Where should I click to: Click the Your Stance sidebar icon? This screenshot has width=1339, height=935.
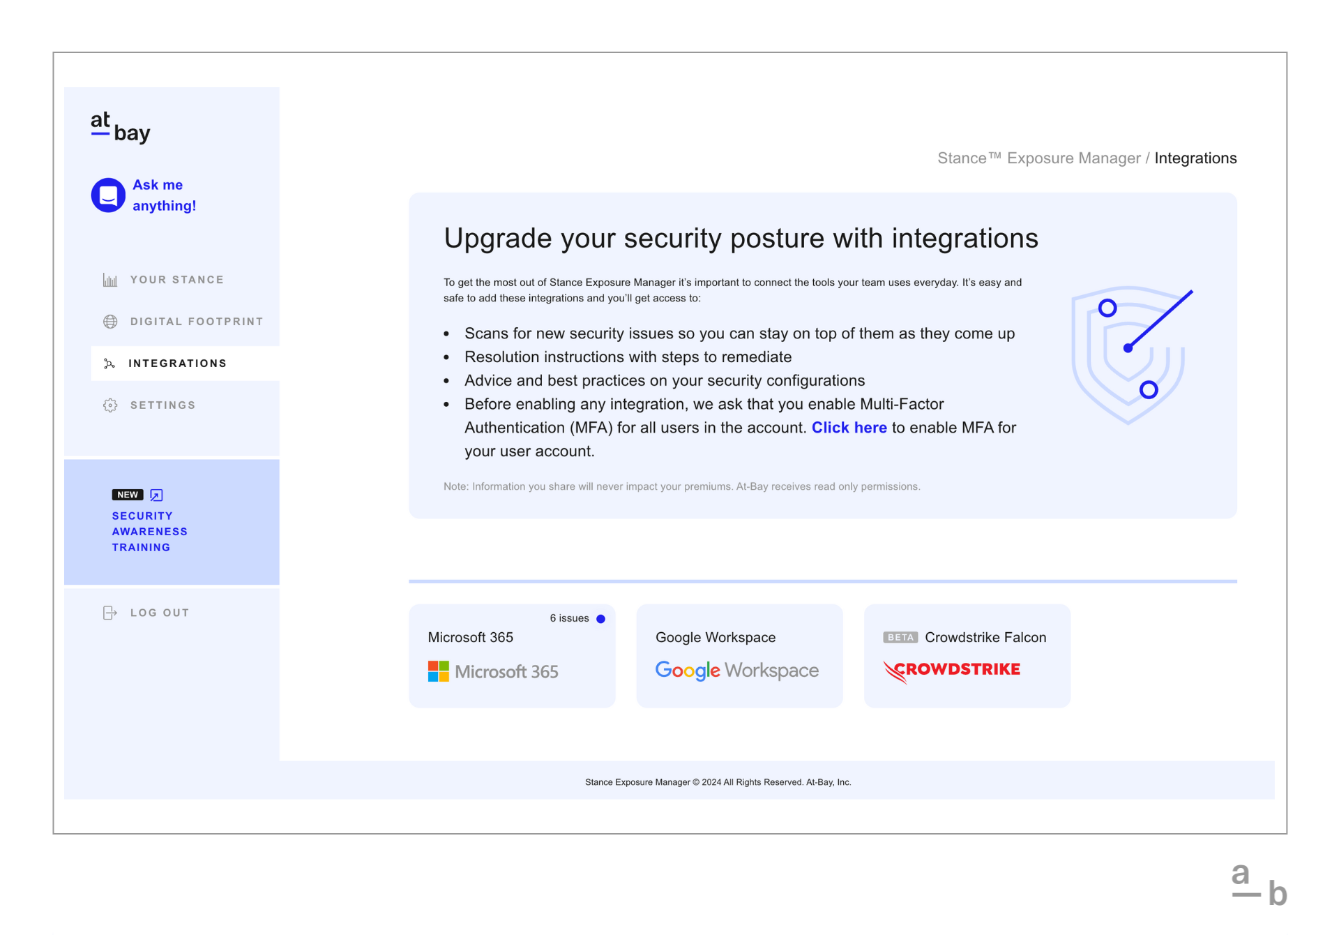[111, 280]
